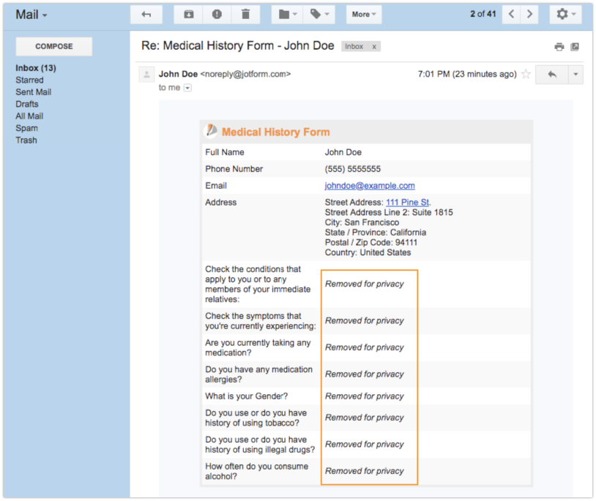Remove the Inbox label via its x

coord(374,46)
